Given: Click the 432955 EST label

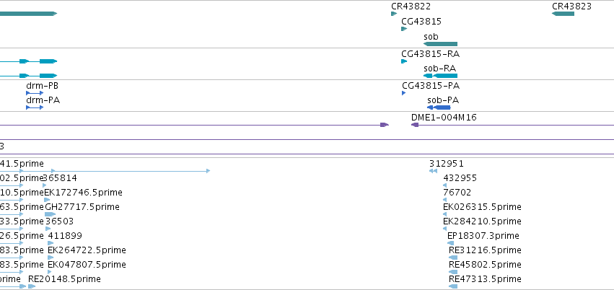Looking at the screenshot, I should (x=460, y=178).
